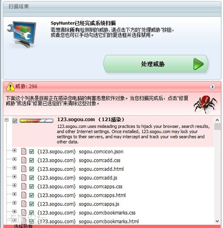The width and height of the screenshot is (223, 228).
Task: Click file icon beside sogou.com:icon.json
Action: tap(24, 152)
